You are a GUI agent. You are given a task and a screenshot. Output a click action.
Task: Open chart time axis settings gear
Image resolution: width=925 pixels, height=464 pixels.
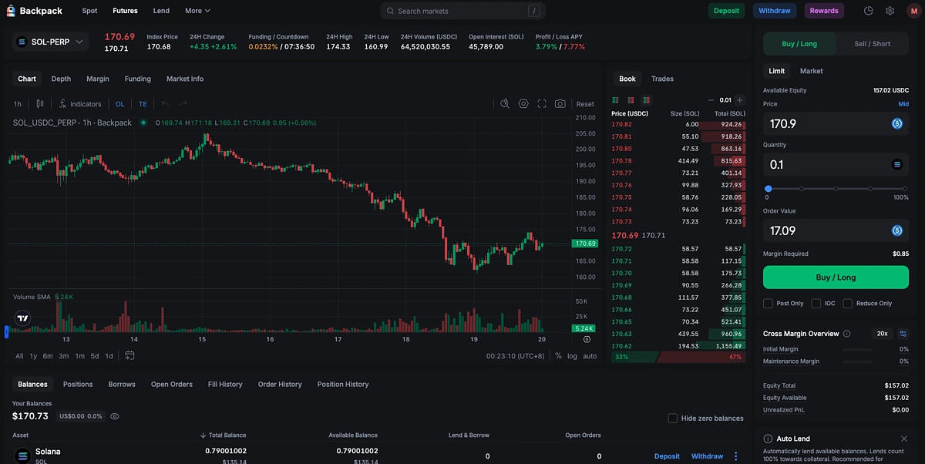[587, 339]
